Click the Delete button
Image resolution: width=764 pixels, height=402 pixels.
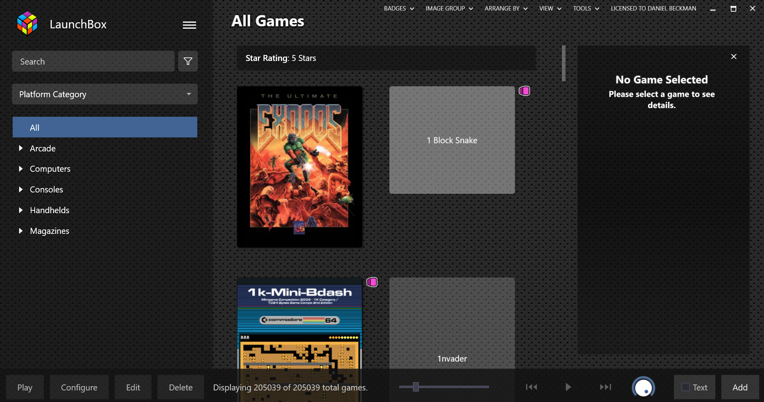tap(181, 387)
